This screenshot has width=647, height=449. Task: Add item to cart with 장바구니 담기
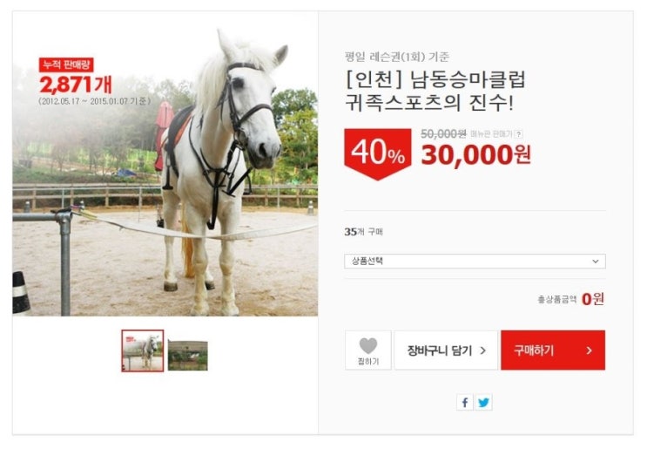pos(446,350)
